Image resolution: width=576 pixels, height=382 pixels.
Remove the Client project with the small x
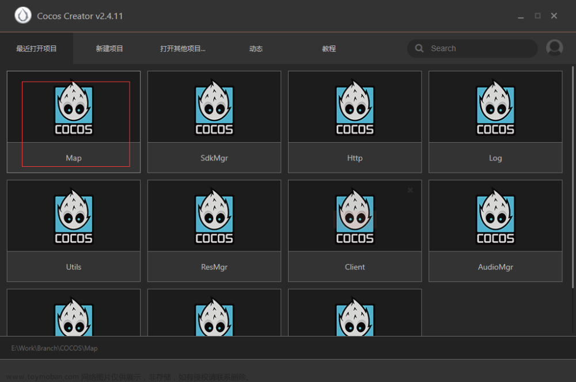410,190
